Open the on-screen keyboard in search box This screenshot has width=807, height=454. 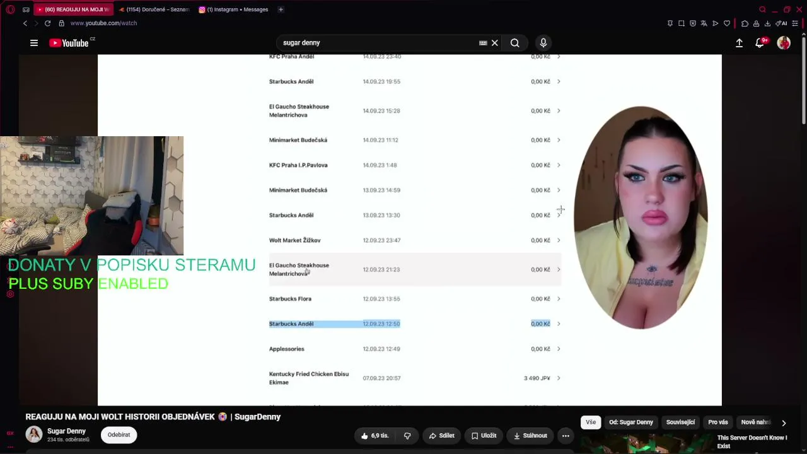pyautogui.click(x=483, y=43)
